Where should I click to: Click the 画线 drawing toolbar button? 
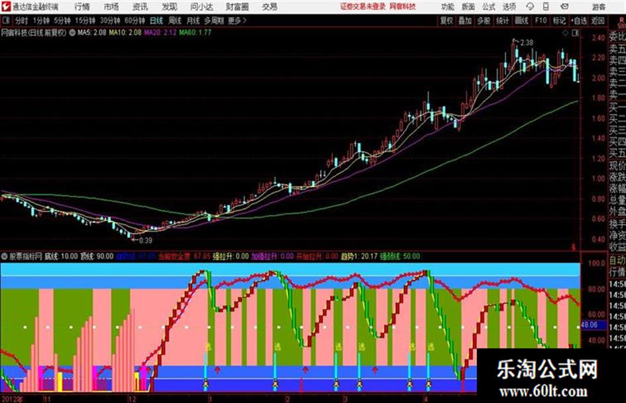point(521,21)
